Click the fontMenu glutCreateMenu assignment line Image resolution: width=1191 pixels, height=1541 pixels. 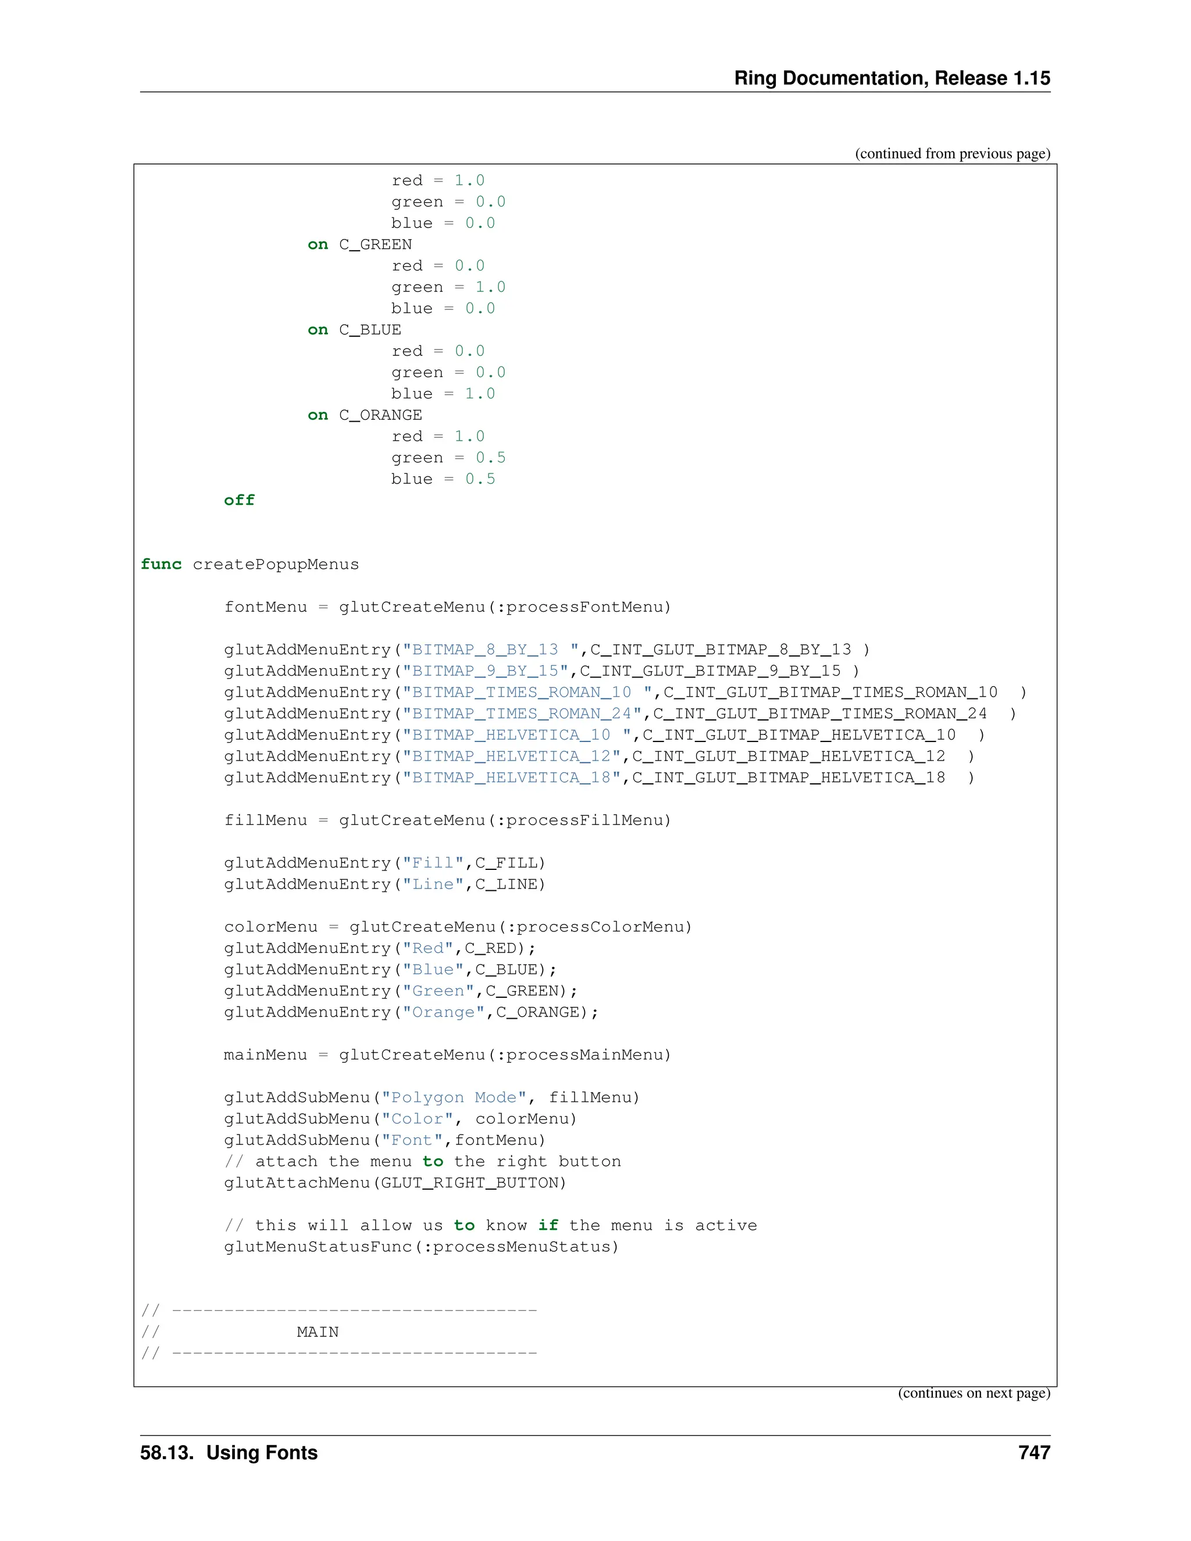(447, 608)
